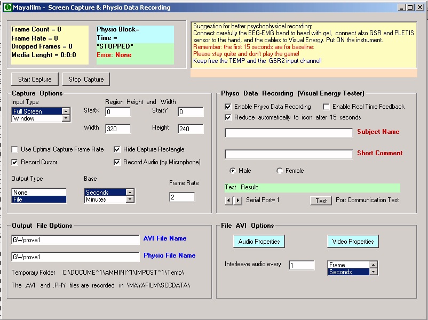
Task: Edit the capture Frame Rate field
Action: coord(182,197)
